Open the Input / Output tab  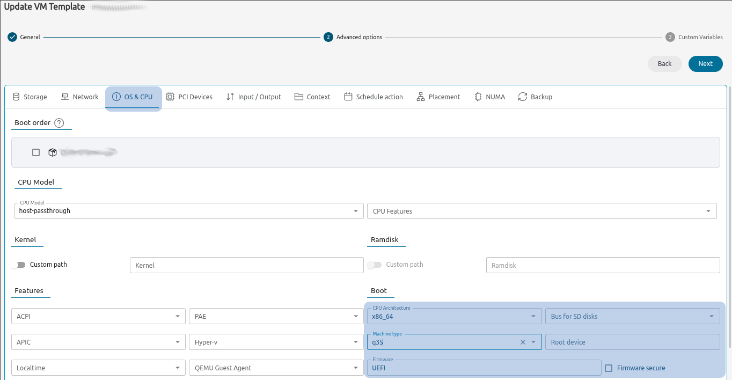pyautogui.click(x=254, y=97)
